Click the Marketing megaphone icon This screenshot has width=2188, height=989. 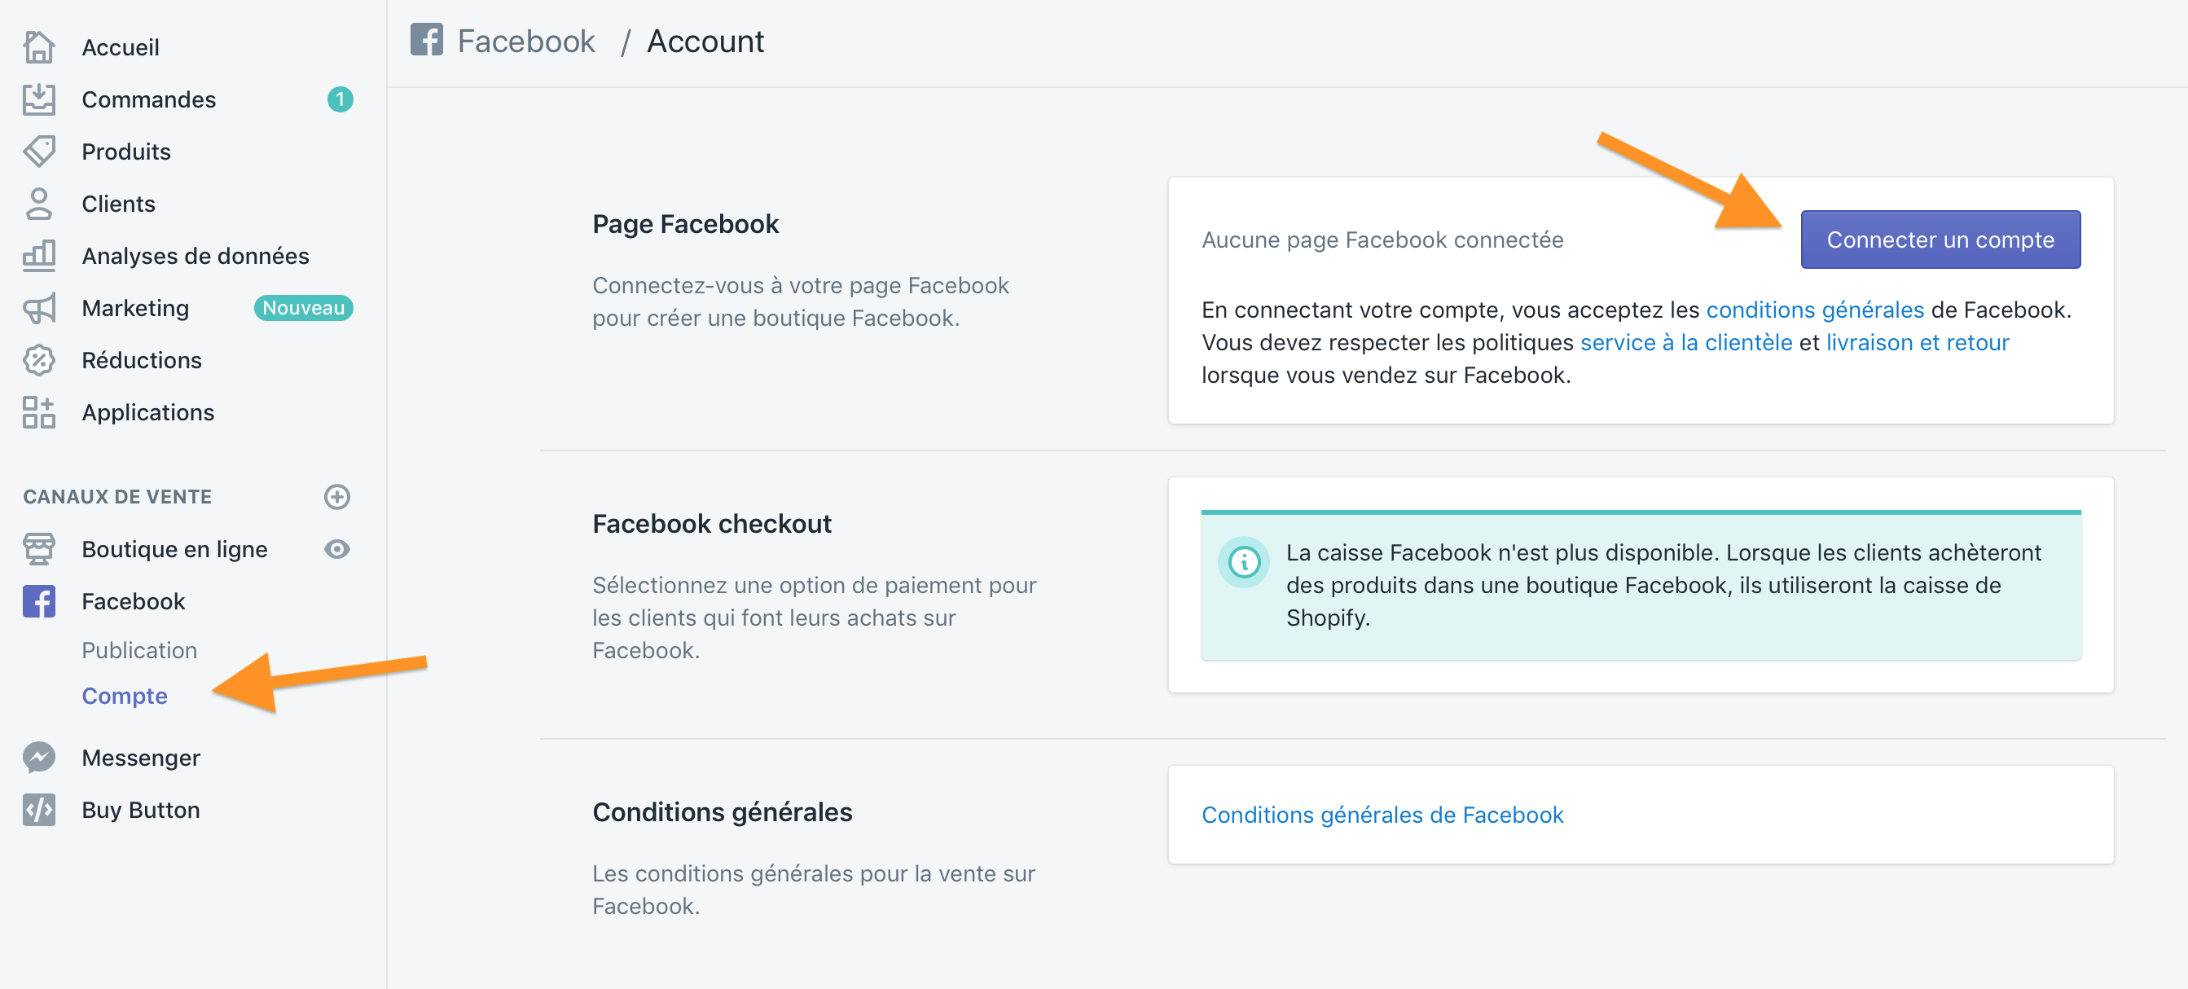click(x=38, y=309)
